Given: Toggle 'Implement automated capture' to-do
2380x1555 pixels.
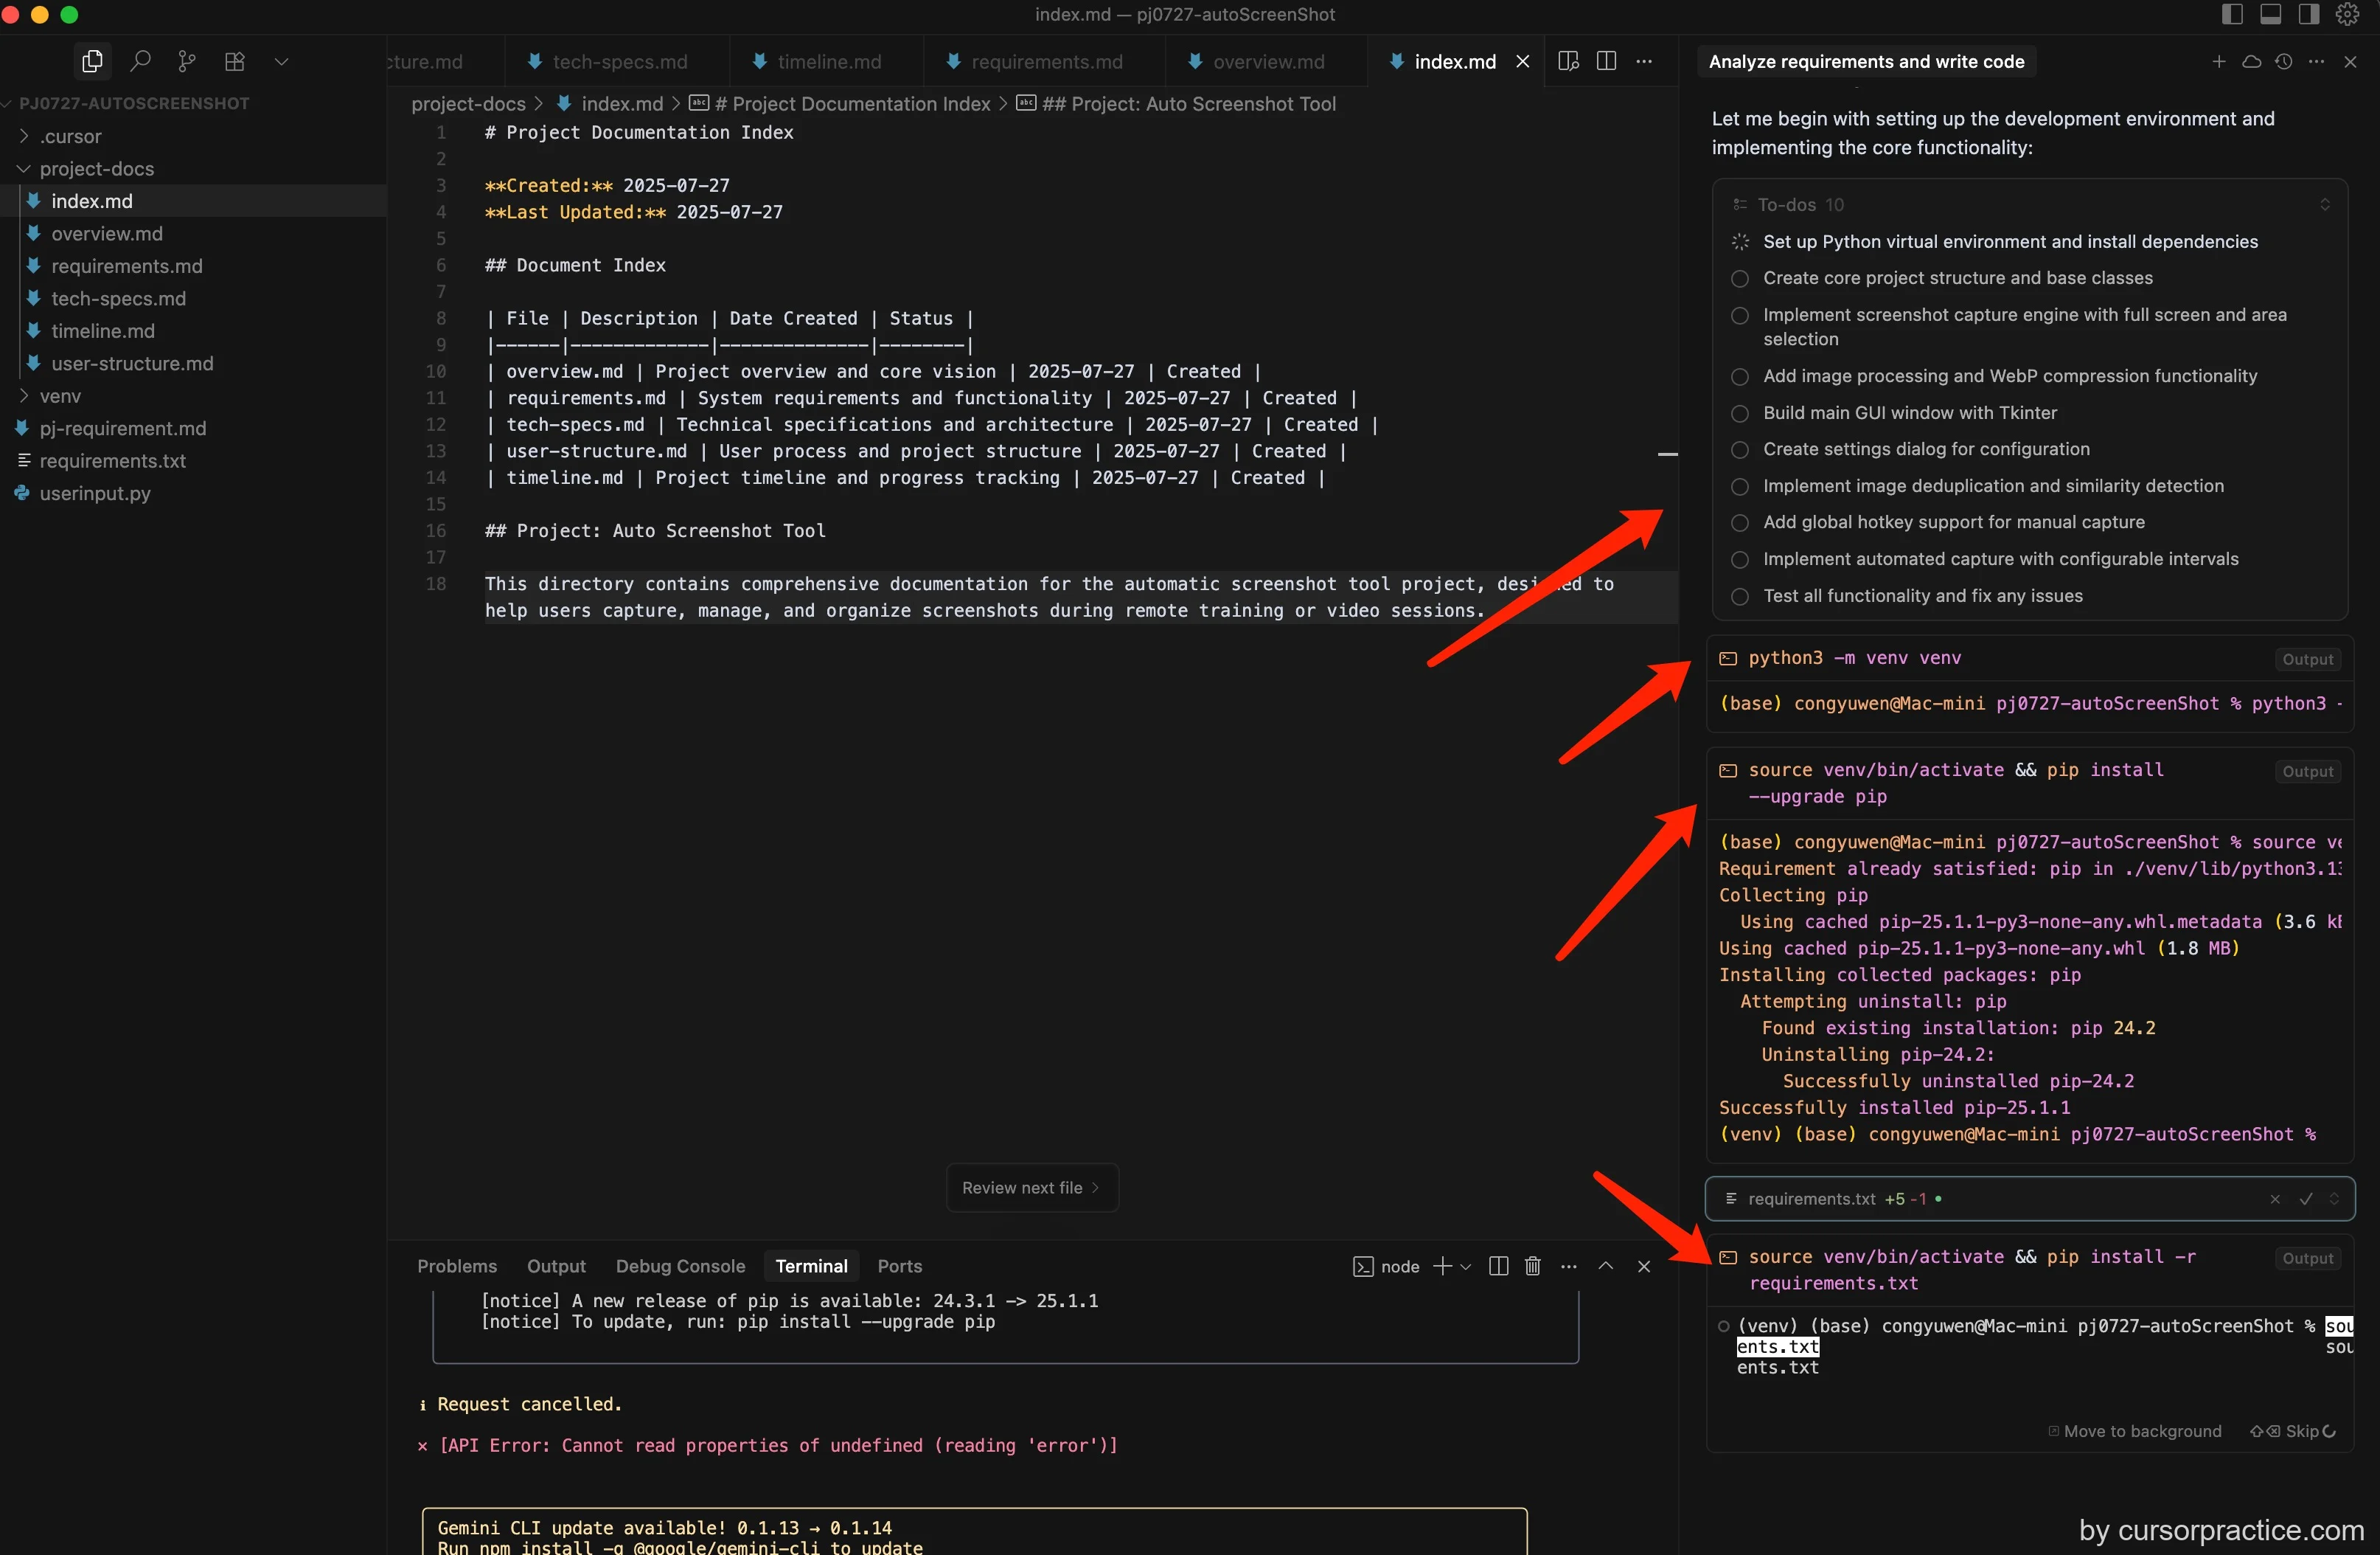Looking at the screenshot, I should click(1740, 559).
